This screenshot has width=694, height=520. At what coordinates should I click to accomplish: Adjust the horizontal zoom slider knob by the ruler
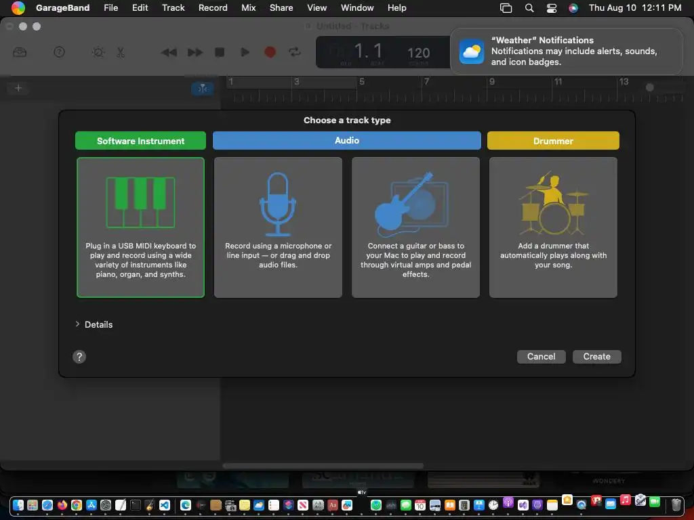(649, 87)
